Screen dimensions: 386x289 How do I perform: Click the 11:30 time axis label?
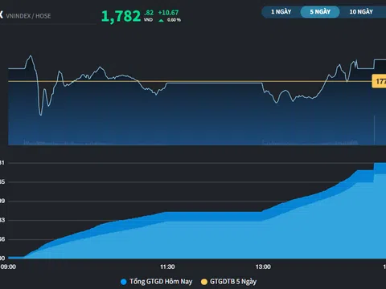[167, 267]
